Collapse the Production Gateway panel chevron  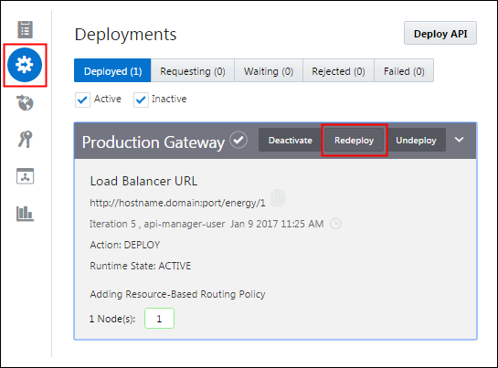click(x=460, y=140)
